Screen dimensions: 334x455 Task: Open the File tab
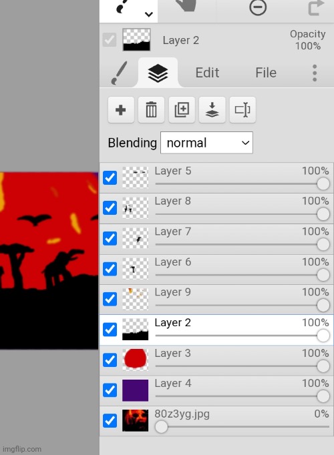266,73
